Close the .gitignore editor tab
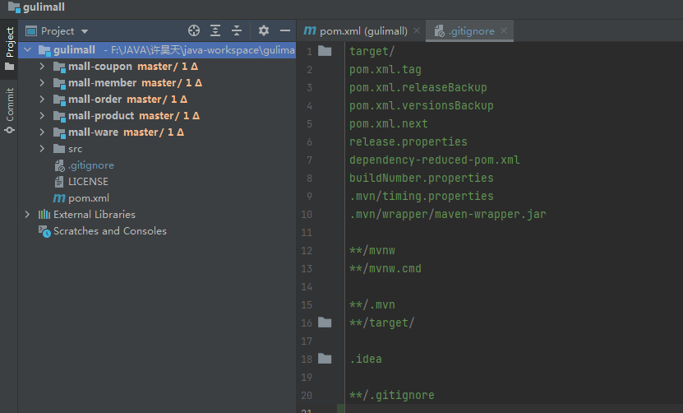Image resolution: width=683 pixels, height=413 pixels. pos(504,30)
